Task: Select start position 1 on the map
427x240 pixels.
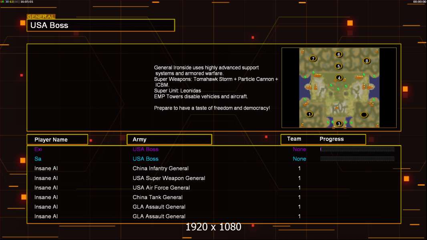Action: [x=309, y=114]
